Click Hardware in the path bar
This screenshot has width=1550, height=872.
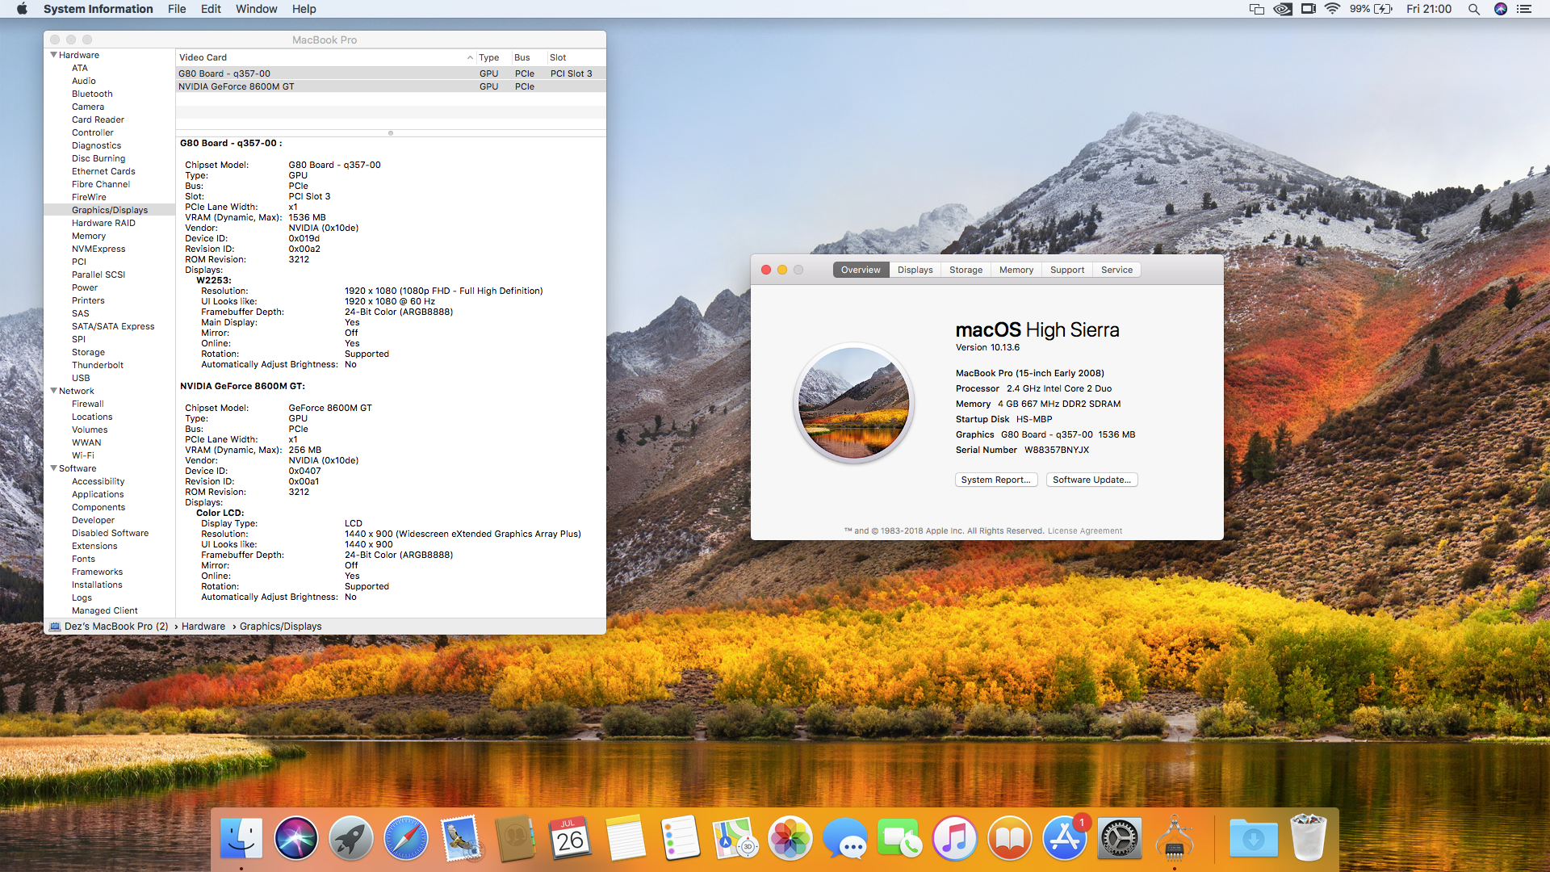203,627
